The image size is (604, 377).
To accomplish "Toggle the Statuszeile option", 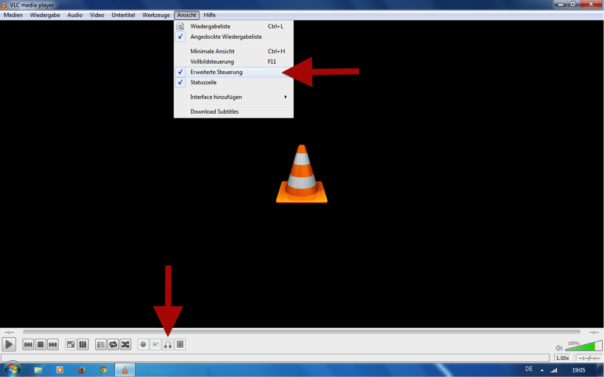I will pos(234,82).
